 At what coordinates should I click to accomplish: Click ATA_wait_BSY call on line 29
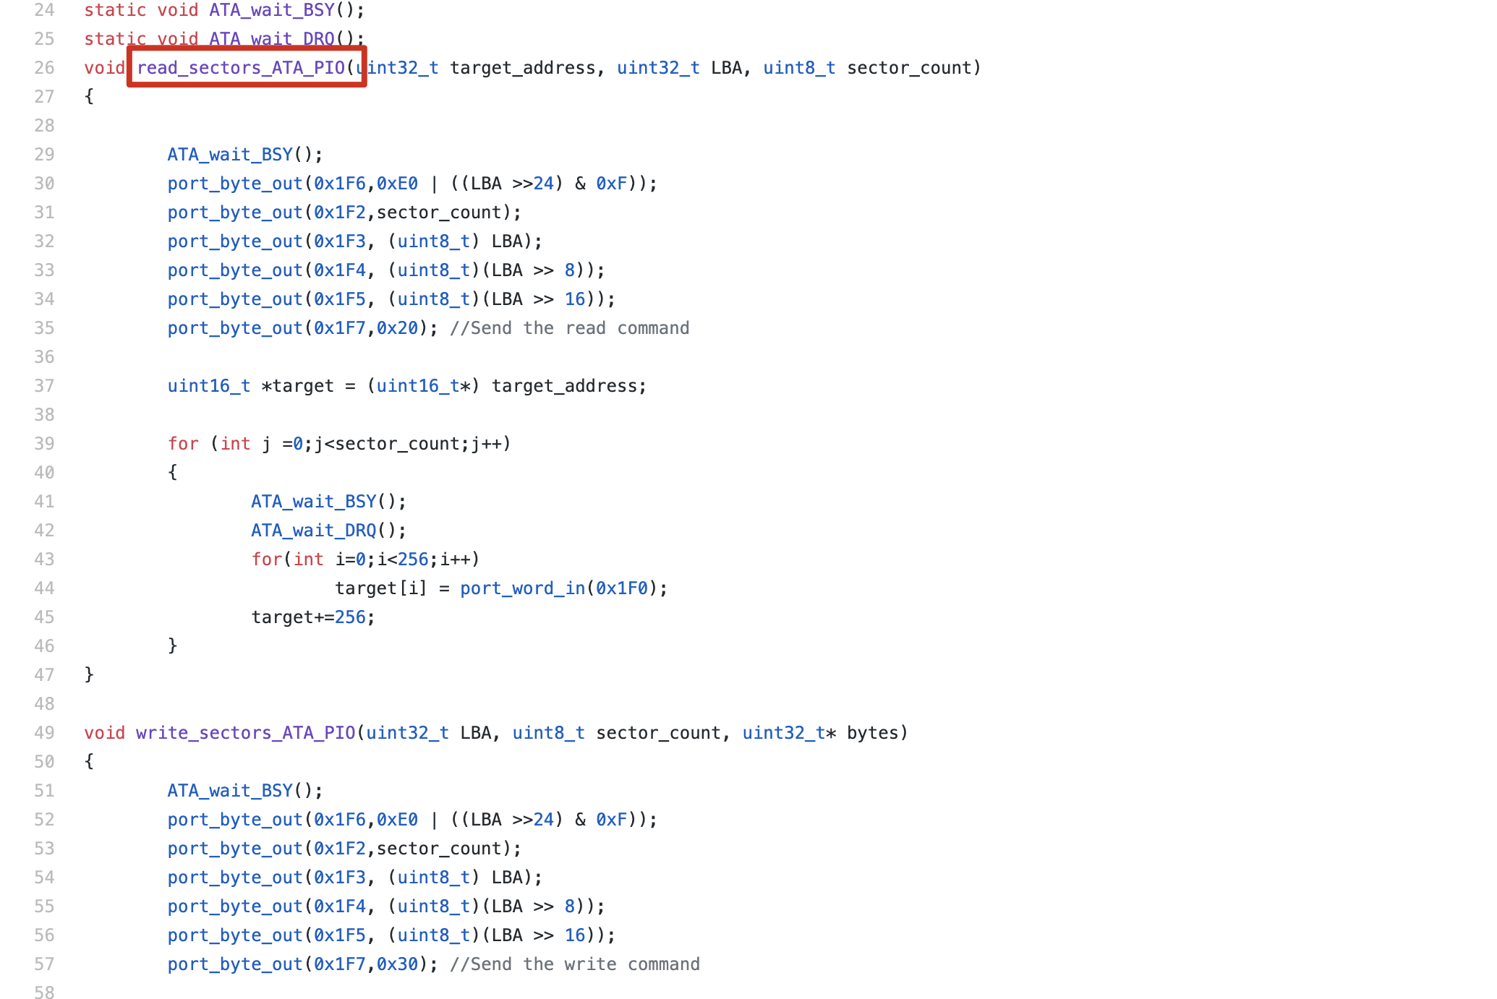(230, 154)
